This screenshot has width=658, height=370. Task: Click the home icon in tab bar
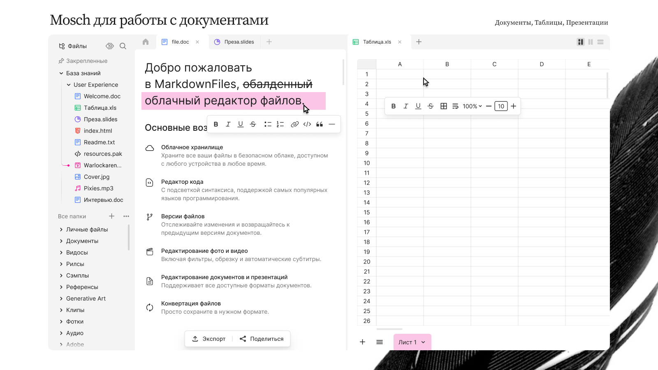(146, 42)
